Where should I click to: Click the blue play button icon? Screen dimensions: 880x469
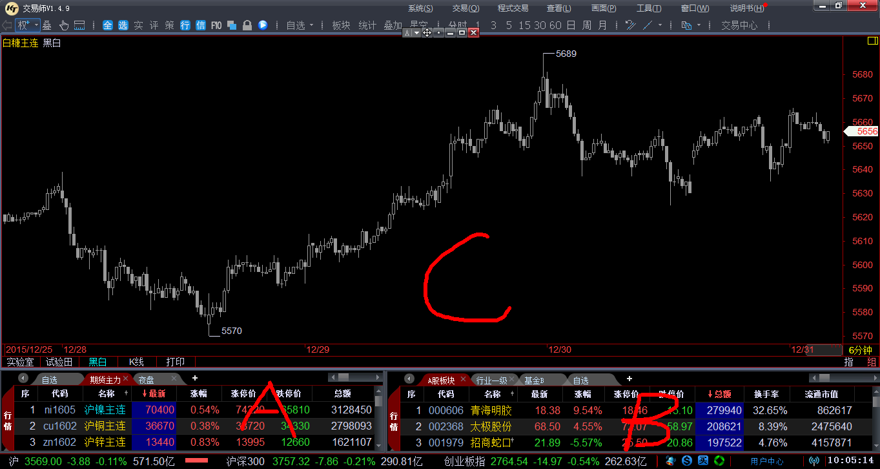click(x=263, y=25)
